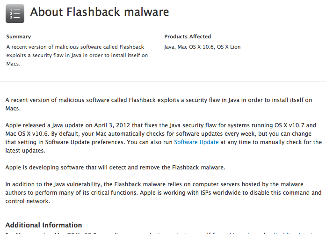Click the partially visible disabling Java link
Image resolution: width=326 pixels, height=234 pixels.
[x=299, y=232]
